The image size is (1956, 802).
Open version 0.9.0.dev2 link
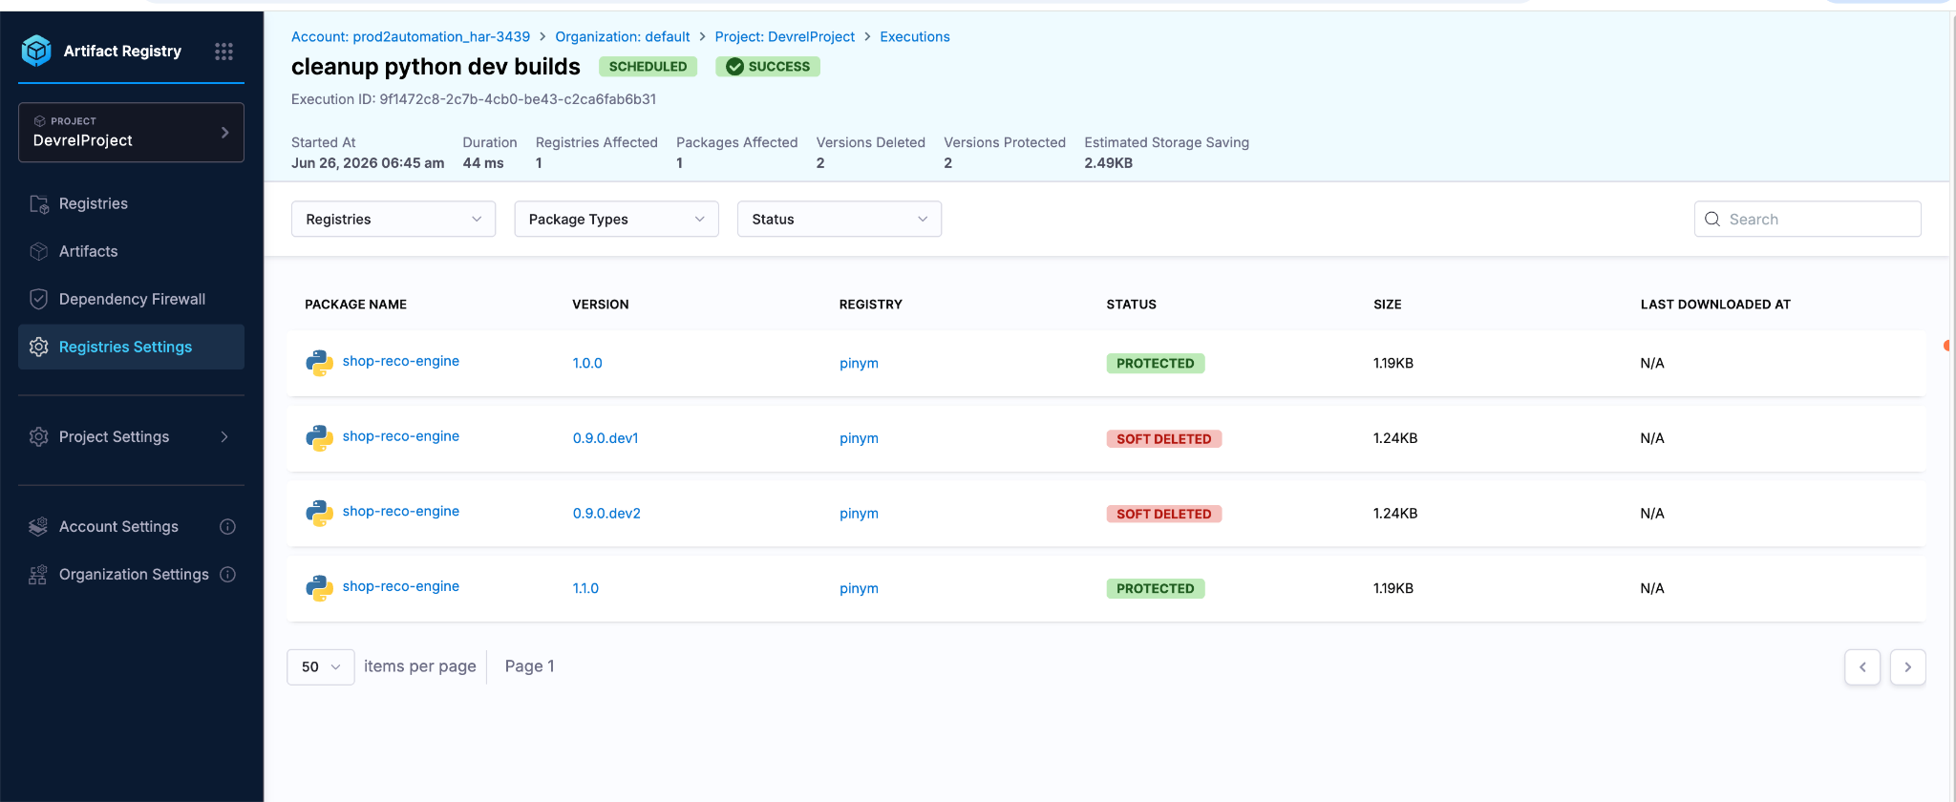606,514
